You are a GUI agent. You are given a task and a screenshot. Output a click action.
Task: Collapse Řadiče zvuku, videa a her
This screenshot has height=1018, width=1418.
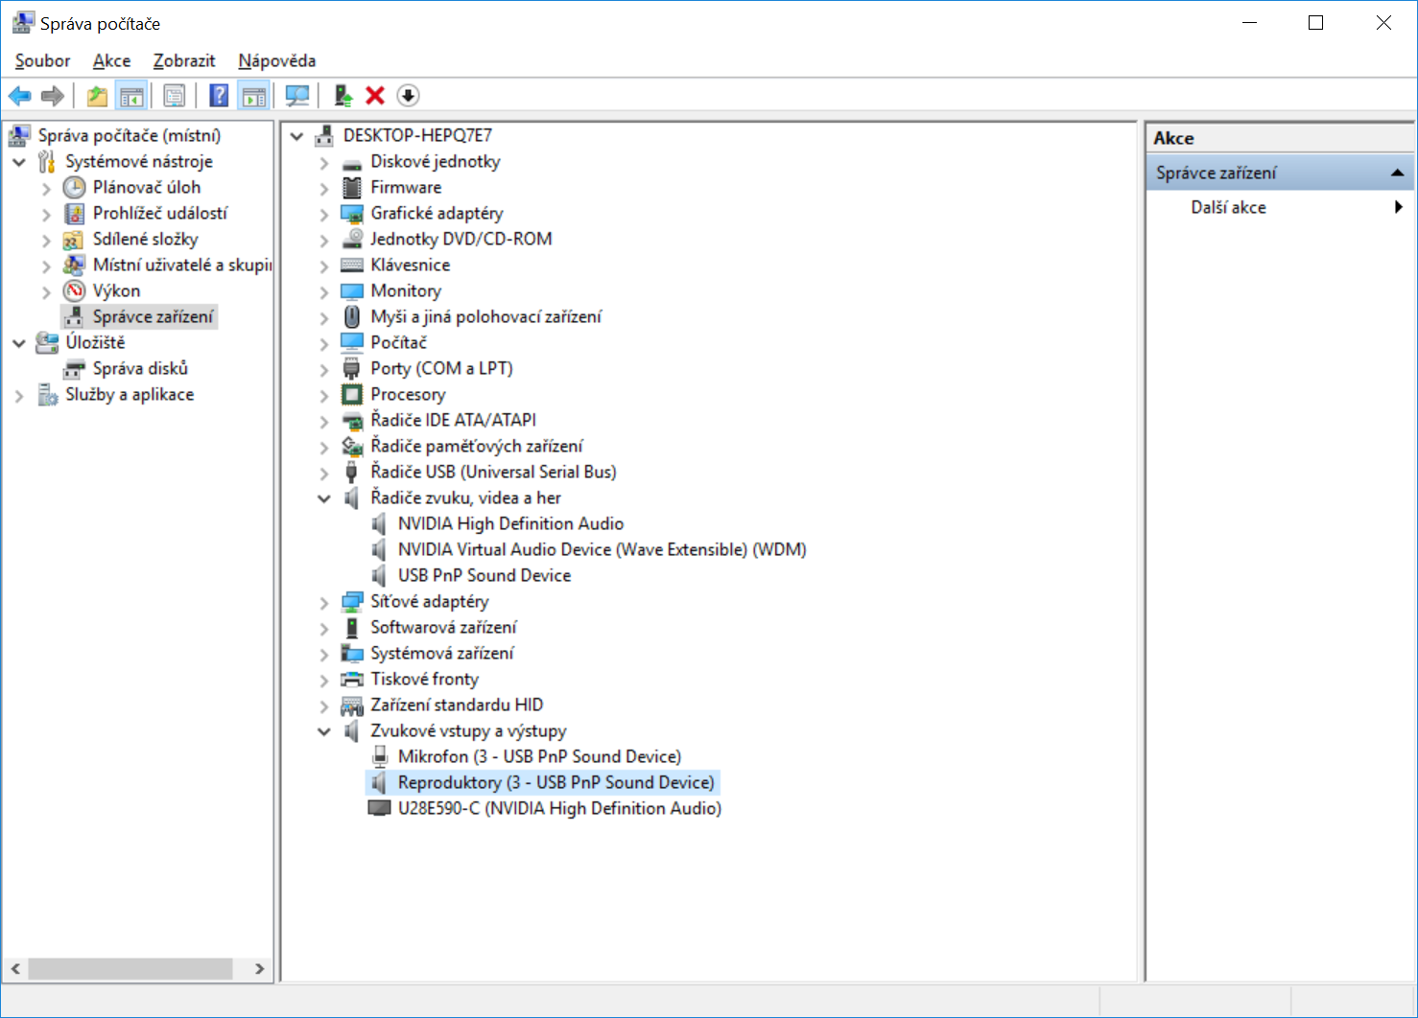pyautogui.click(x=324, y=498)
